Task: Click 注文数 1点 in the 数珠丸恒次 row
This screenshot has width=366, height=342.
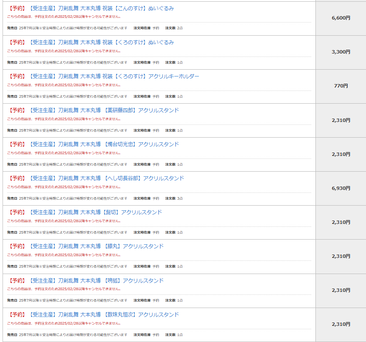Action: 174,335
